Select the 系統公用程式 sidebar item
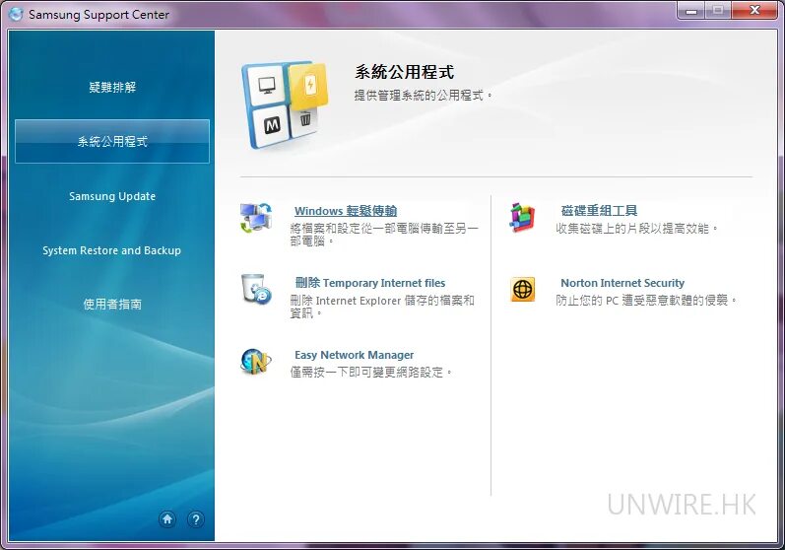The image size is (785, 550). [x=112, y=141]
